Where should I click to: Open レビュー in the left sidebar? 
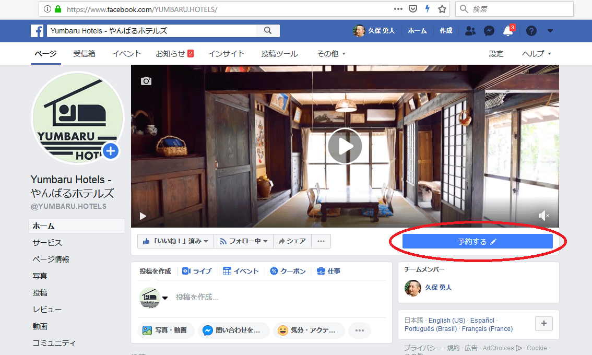pyautogui.click(x=47, y=309)
